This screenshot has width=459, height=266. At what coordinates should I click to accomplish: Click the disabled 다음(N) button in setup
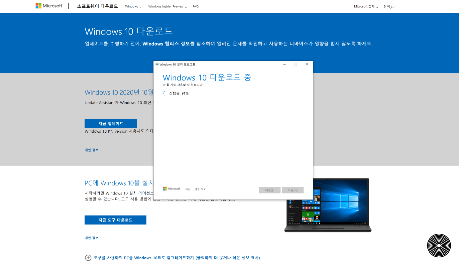[292, 190]
